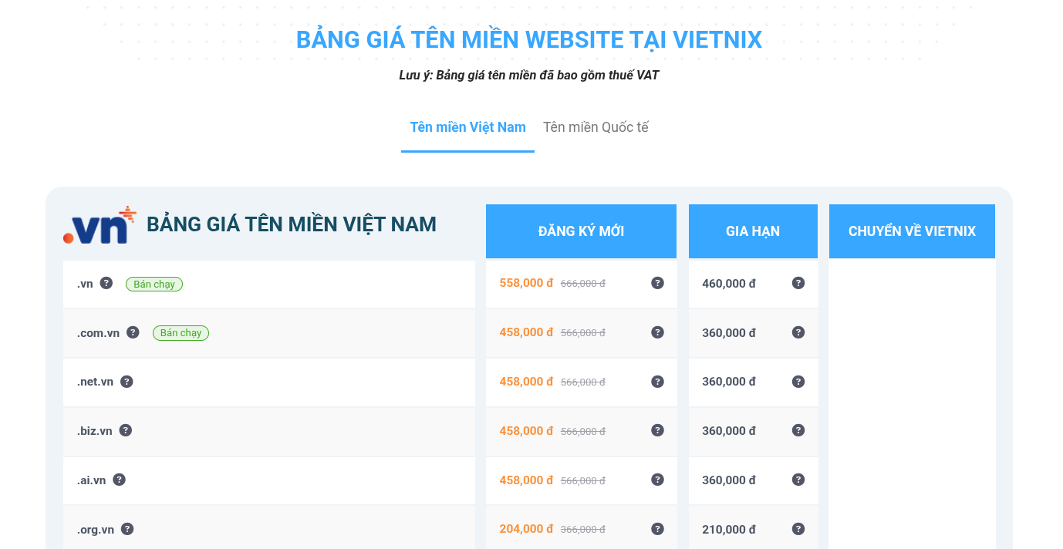The image size is (1063, 549).
Task: Click the help icon beside .com.vn domain
Action: click(133, 332)
